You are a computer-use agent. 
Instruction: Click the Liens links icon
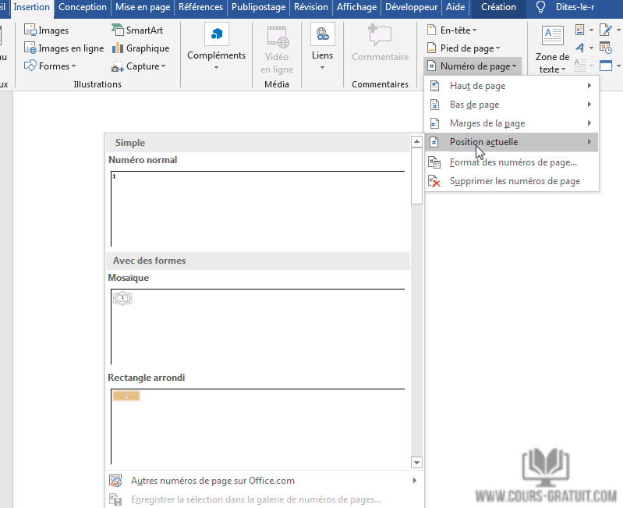click(322, 34)
